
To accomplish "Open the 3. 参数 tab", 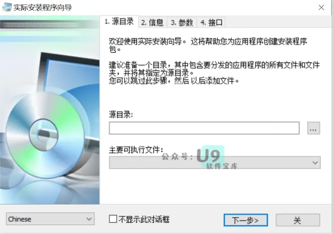I will [x=182, y=22].
